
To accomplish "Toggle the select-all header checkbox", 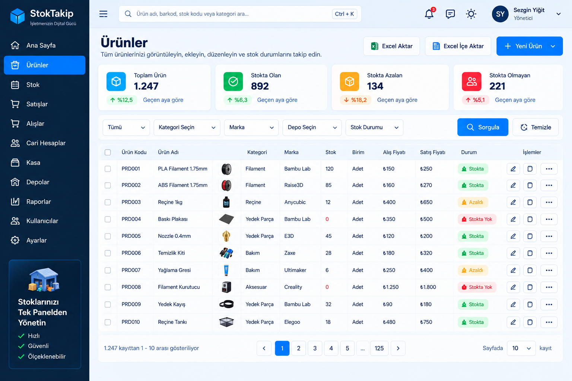I will point(108,152).
